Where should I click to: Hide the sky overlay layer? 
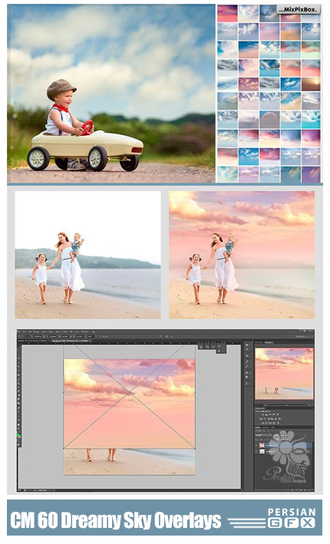coord(256,446)
